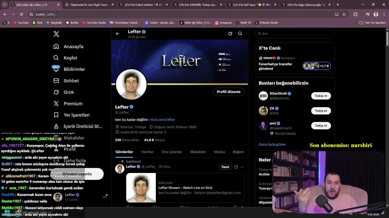This screenshot has height=218, width=389.
Task: Open Instagram bookmark in bookmarks bar
Action: click(x=223, y=23)
